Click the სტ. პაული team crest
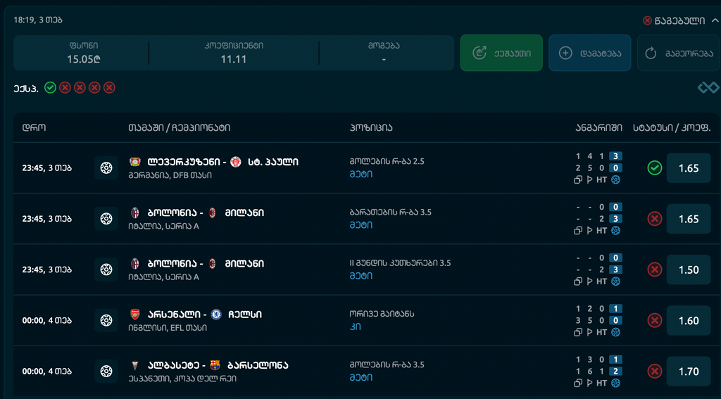 tap(236, 162)
